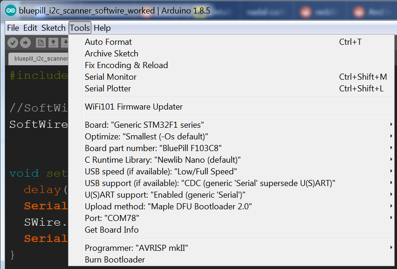Expand the Upload method submenu
This screenshot has height=269, width=397.
coord(392,206)
